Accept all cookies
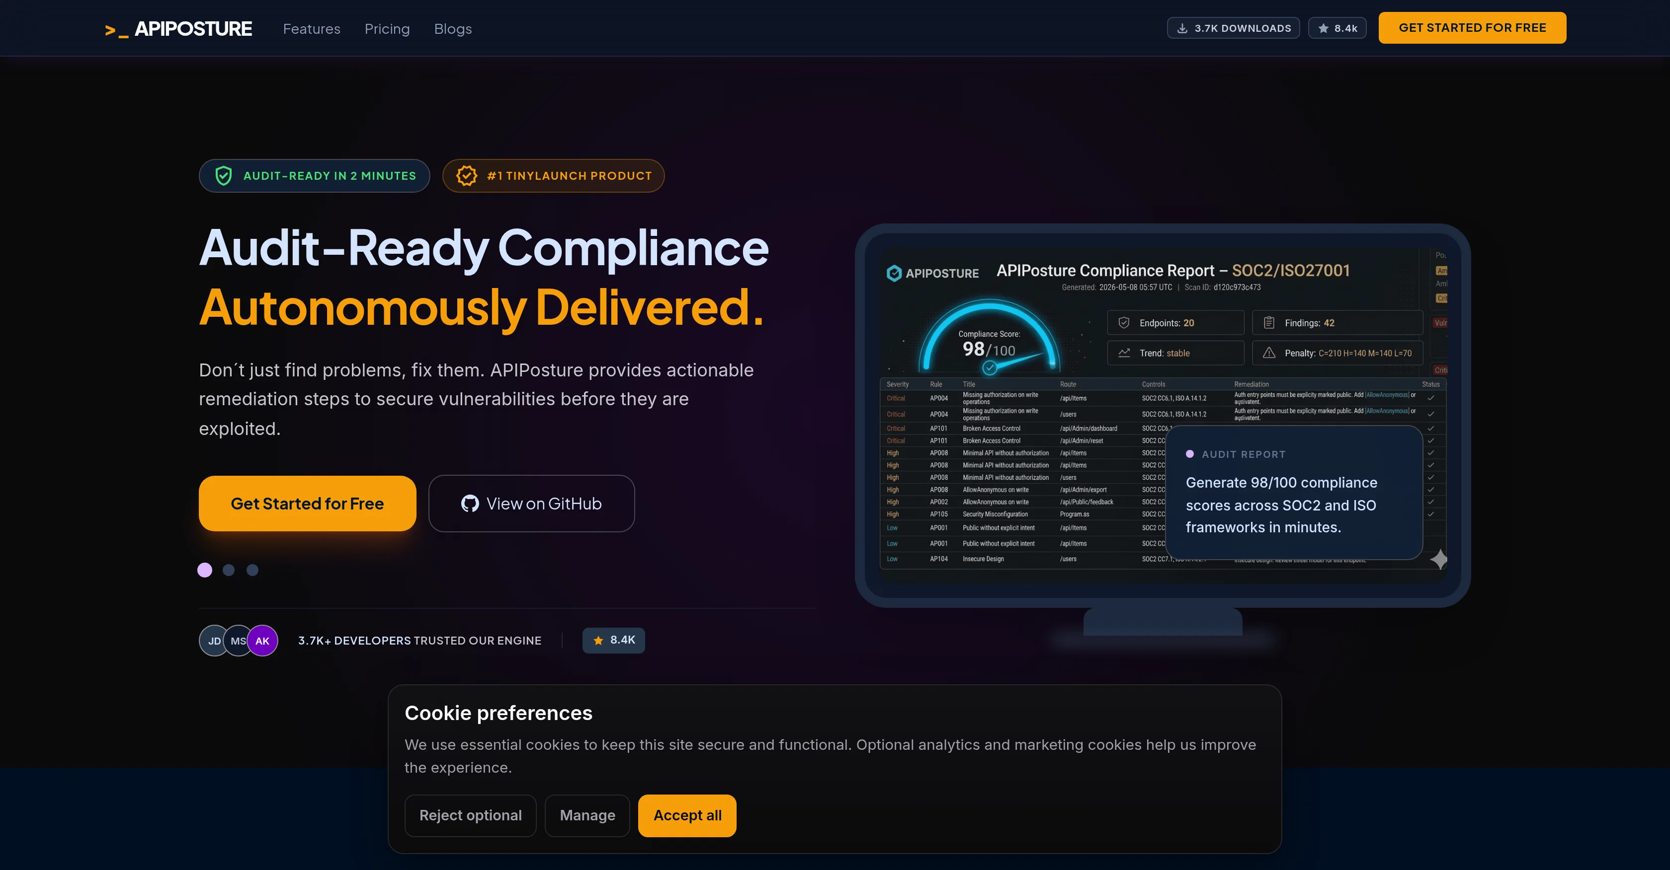This screenshot has width=1670, height=870. click(x=687, y=815)
